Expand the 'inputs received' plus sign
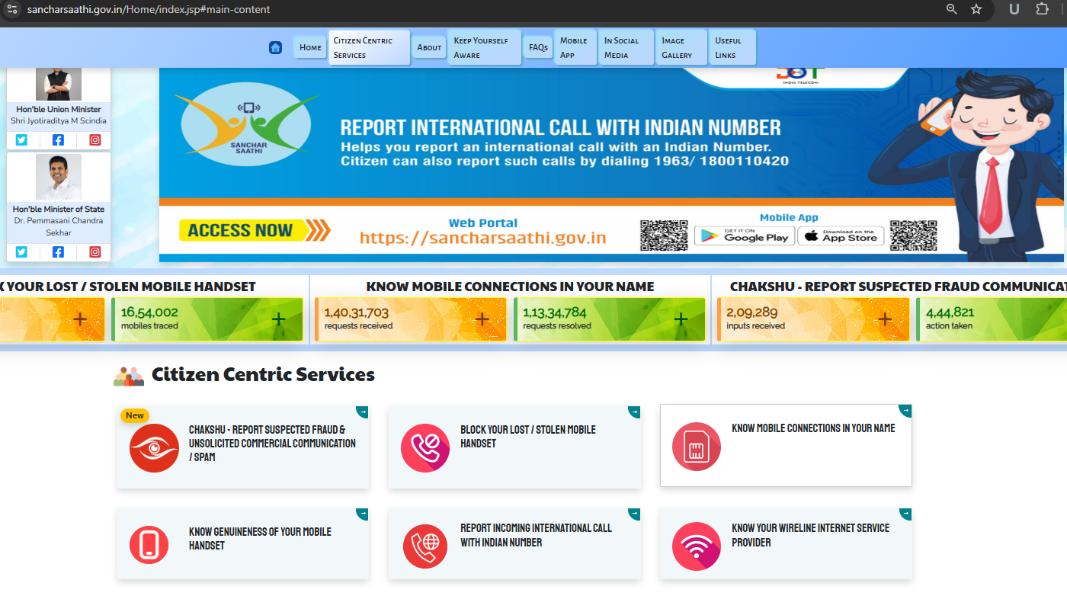 pos(884,319)
